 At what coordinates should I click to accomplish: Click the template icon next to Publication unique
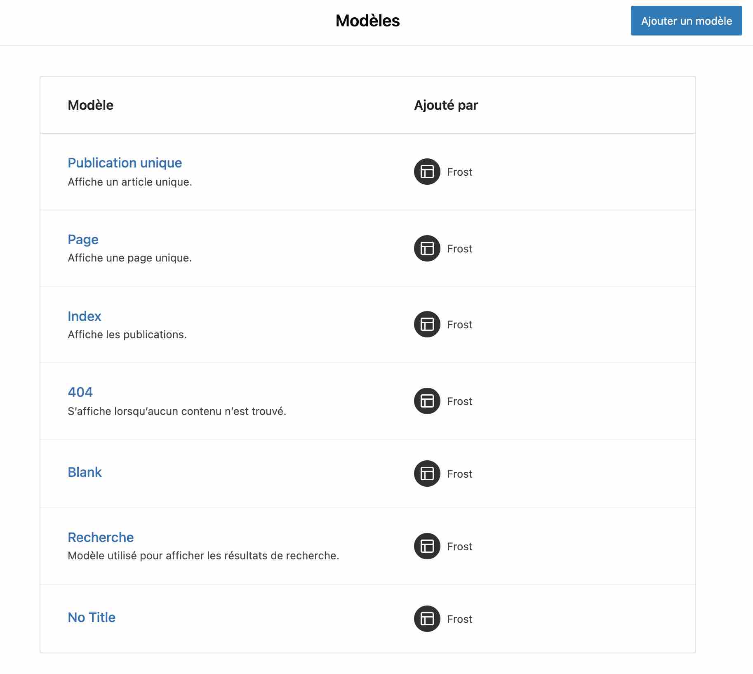[x=426, y=172]
